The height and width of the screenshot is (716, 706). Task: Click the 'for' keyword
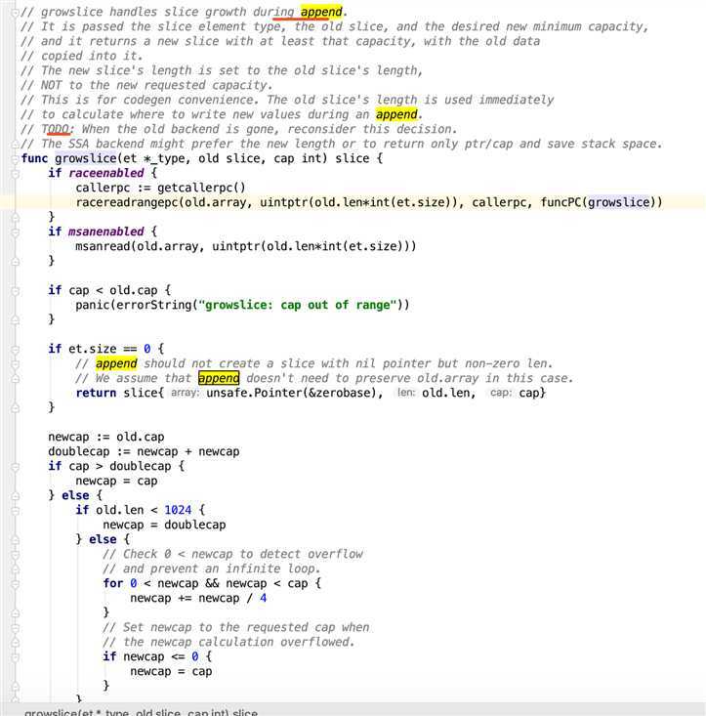113,583
